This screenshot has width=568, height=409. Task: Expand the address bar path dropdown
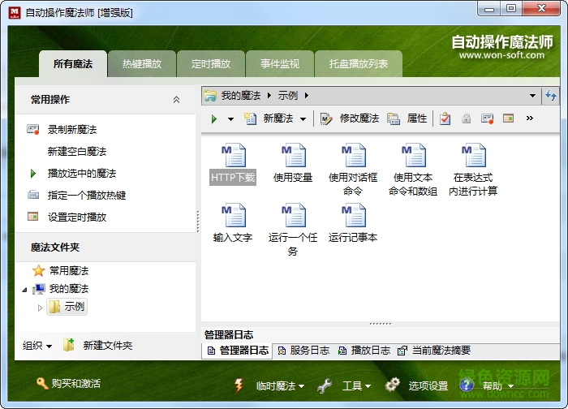pos(532,96)
